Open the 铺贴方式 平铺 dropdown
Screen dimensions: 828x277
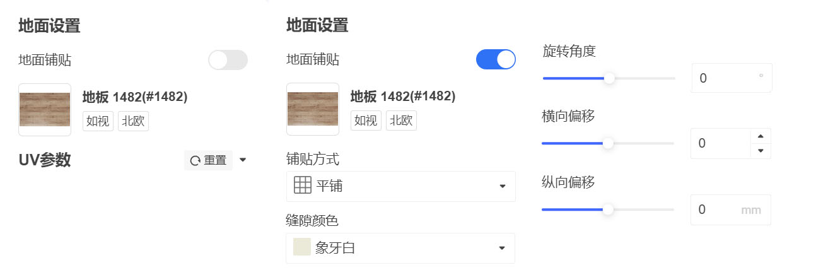coord(401,186)
